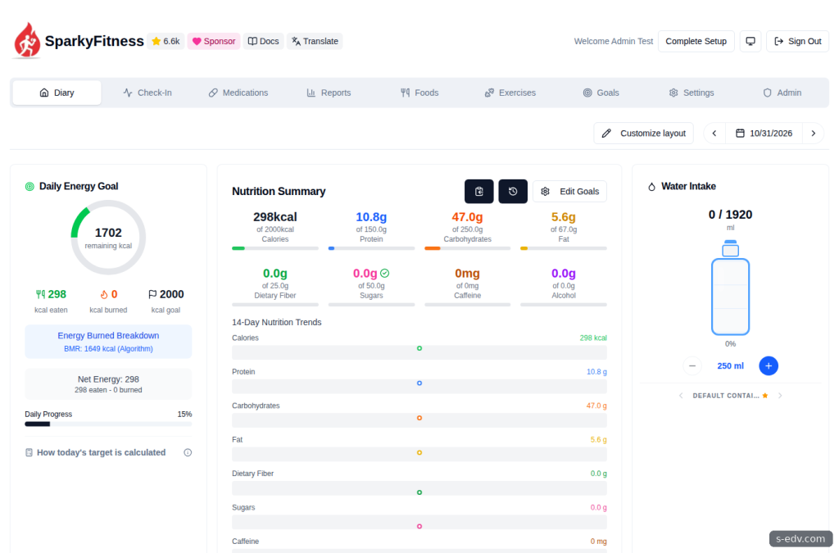Select previous water container chevron

[681, 396]
